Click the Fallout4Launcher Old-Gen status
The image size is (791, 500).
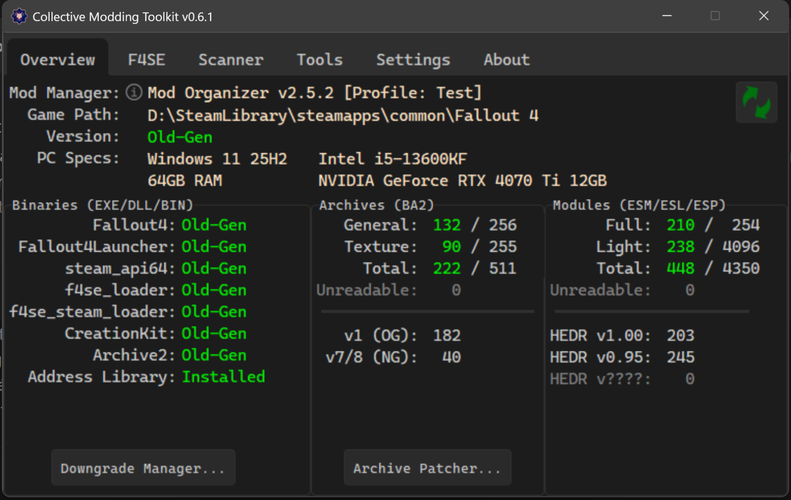coord(214,247)
